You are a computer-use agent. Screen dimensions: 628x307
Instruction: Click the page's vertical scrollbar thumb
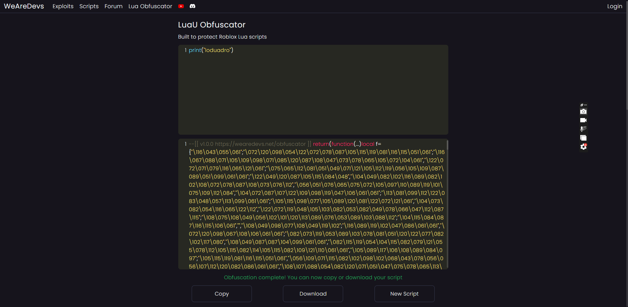pyautogui.click(x=627, y=56)
